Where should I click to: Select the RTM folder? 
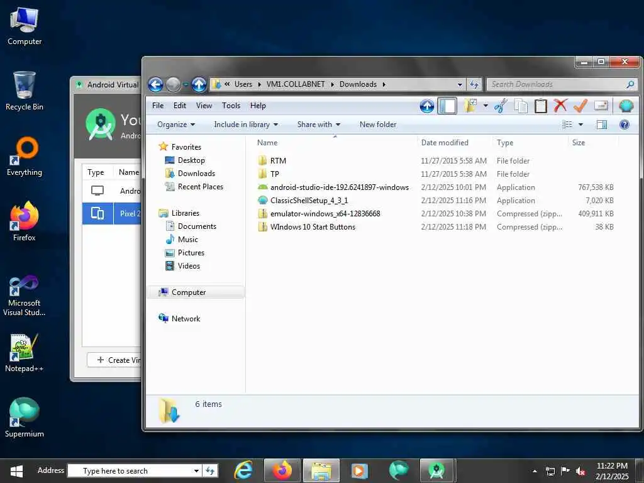[x=278, y=160]
